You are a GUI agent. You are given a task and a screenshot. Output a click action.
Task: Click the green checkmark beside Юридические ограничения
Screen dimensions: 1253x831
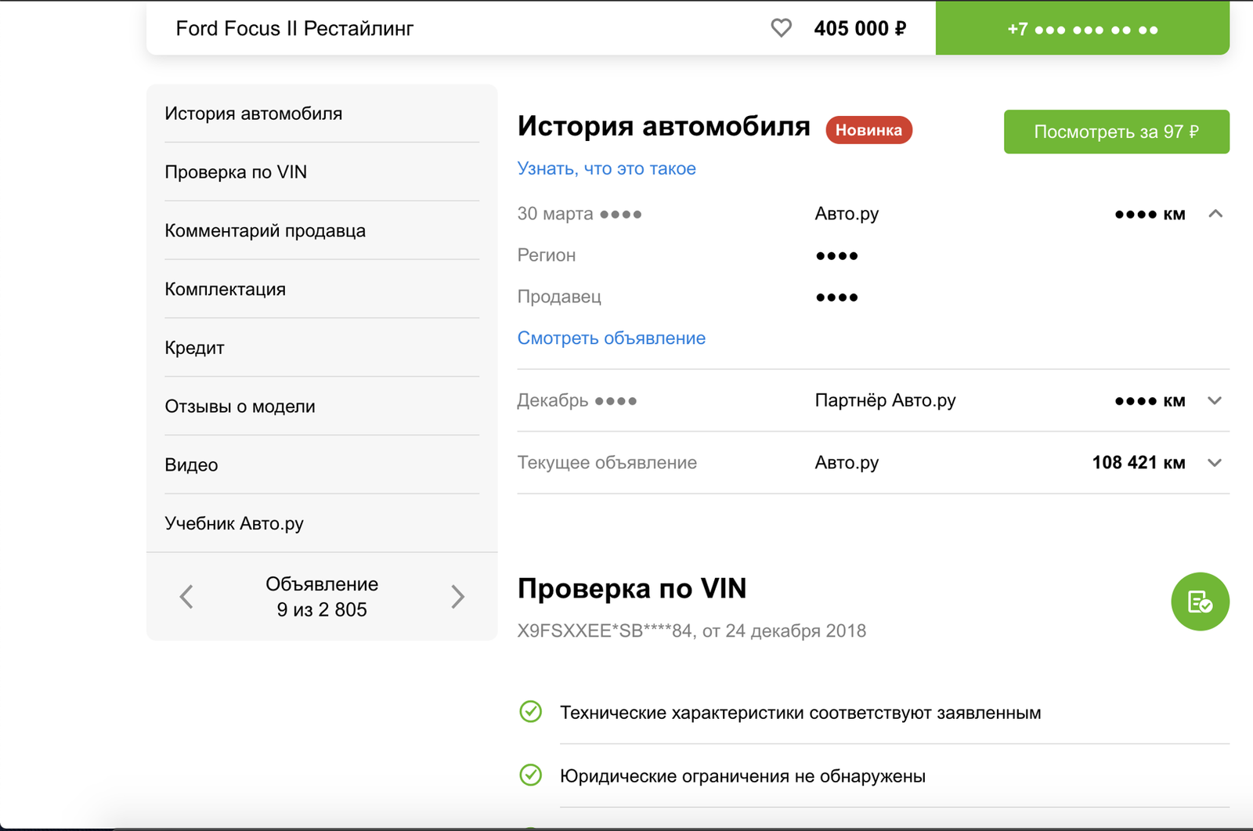pyautogui.click(x=530, y=775)
